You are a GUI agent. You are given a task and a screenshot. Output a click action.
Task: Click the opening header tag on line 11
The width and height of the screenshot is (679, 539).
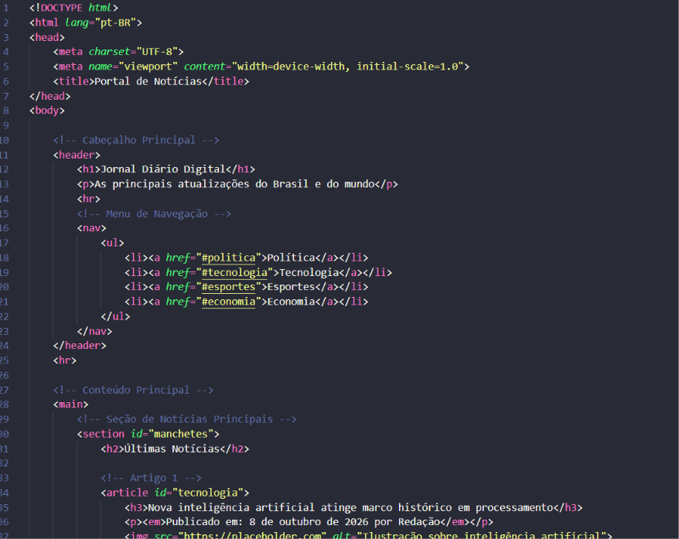(77, 155)
